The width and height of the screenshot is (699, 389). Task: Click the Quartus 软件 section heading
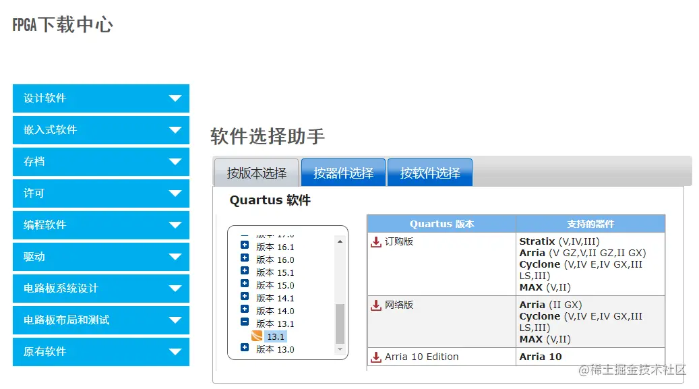pos(270,200)
